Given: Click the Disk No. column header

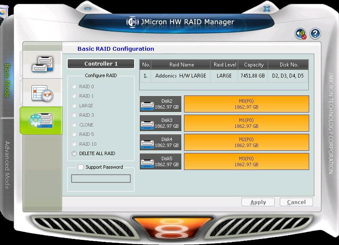Looking at the screenshot, I should 288,65.
